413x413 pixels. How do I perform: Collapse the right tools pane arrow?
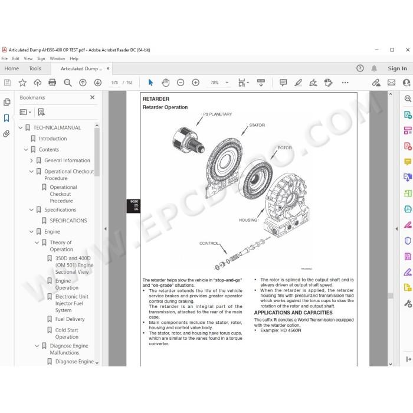[396, 229]
